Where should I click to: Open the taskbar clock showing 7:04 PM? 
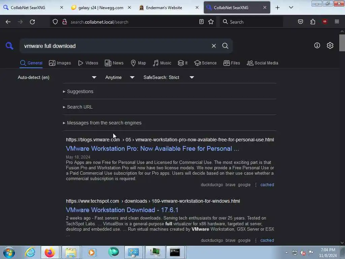(328, 253)
